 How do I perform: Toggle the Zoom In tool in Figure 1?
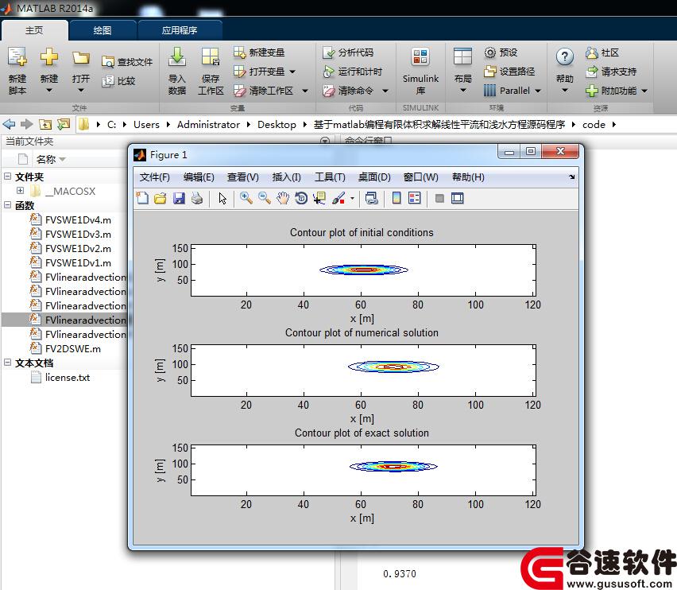point(246,198)
